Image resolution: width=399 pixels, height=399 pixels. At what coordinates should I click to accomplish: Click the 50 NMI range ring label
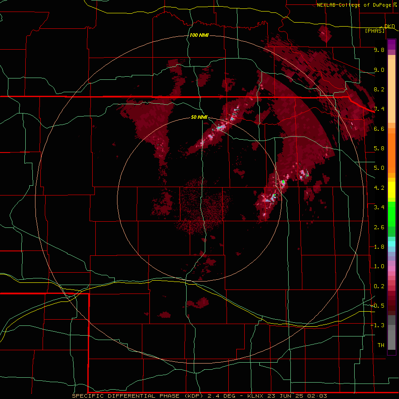(x=199, y=117)
